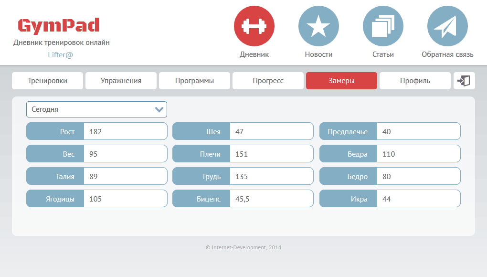Open Статьи stacked pages icon
The width and height of the screenshot is (487, 277).
point(383,26)
